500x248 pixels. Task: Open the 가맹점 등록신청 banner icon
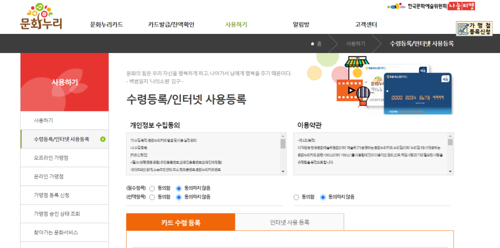click(474, 28)
